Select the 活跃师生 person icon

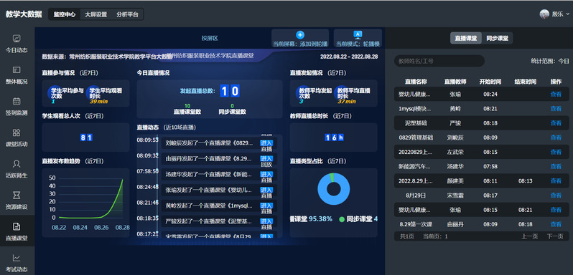pos(17,163)
